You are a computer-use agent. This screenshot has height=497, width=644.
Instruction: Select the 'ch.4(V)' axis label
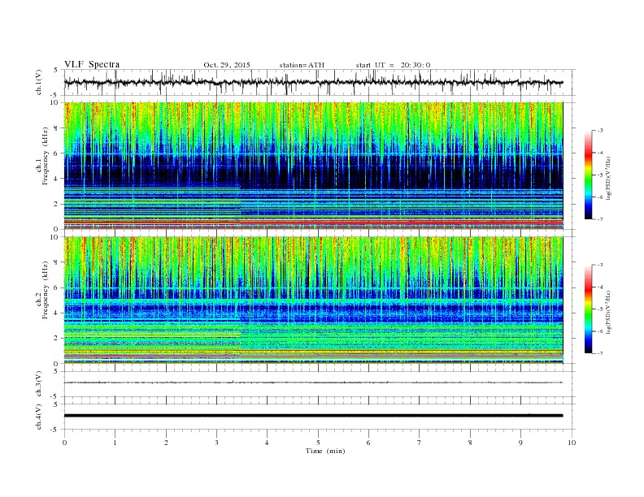tap(39, 417)
